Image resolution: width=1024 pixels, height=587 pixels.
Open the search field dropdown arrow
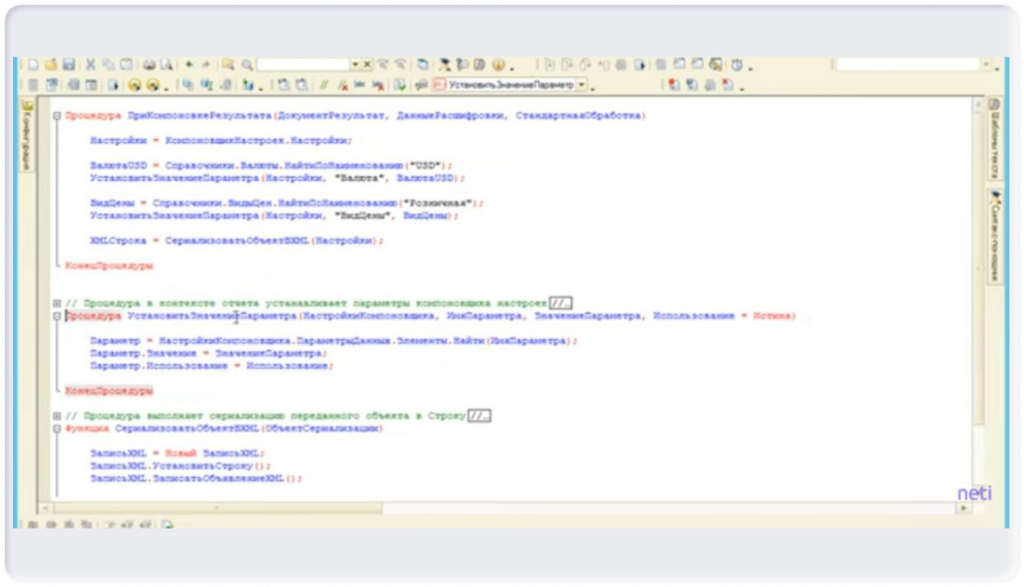pos(355,65)
